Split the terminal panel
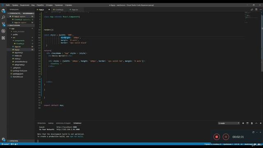 pos(247,123)
